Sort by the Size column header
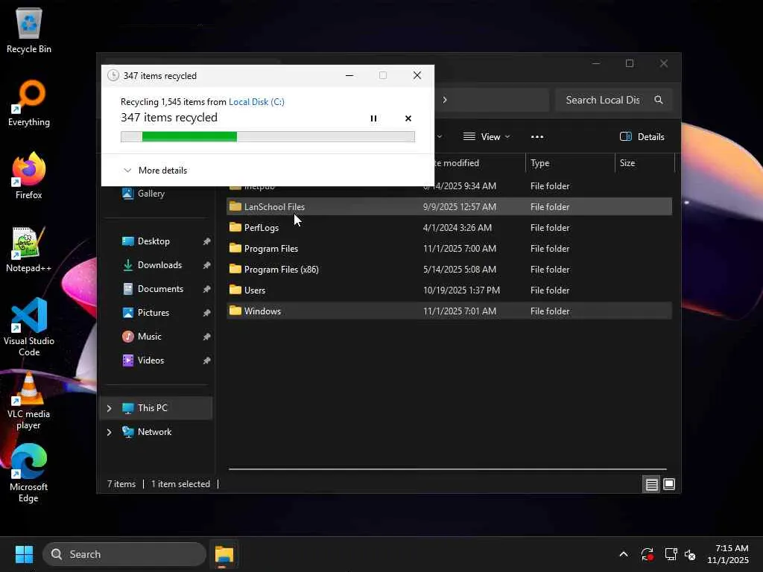Screen dimensions: 763x572 (645, 163)
